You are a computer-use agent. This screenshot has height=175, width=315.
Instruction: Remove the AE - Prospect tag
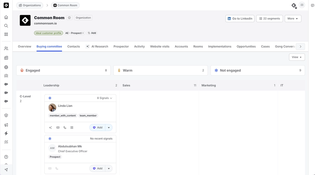pos(83,33)
